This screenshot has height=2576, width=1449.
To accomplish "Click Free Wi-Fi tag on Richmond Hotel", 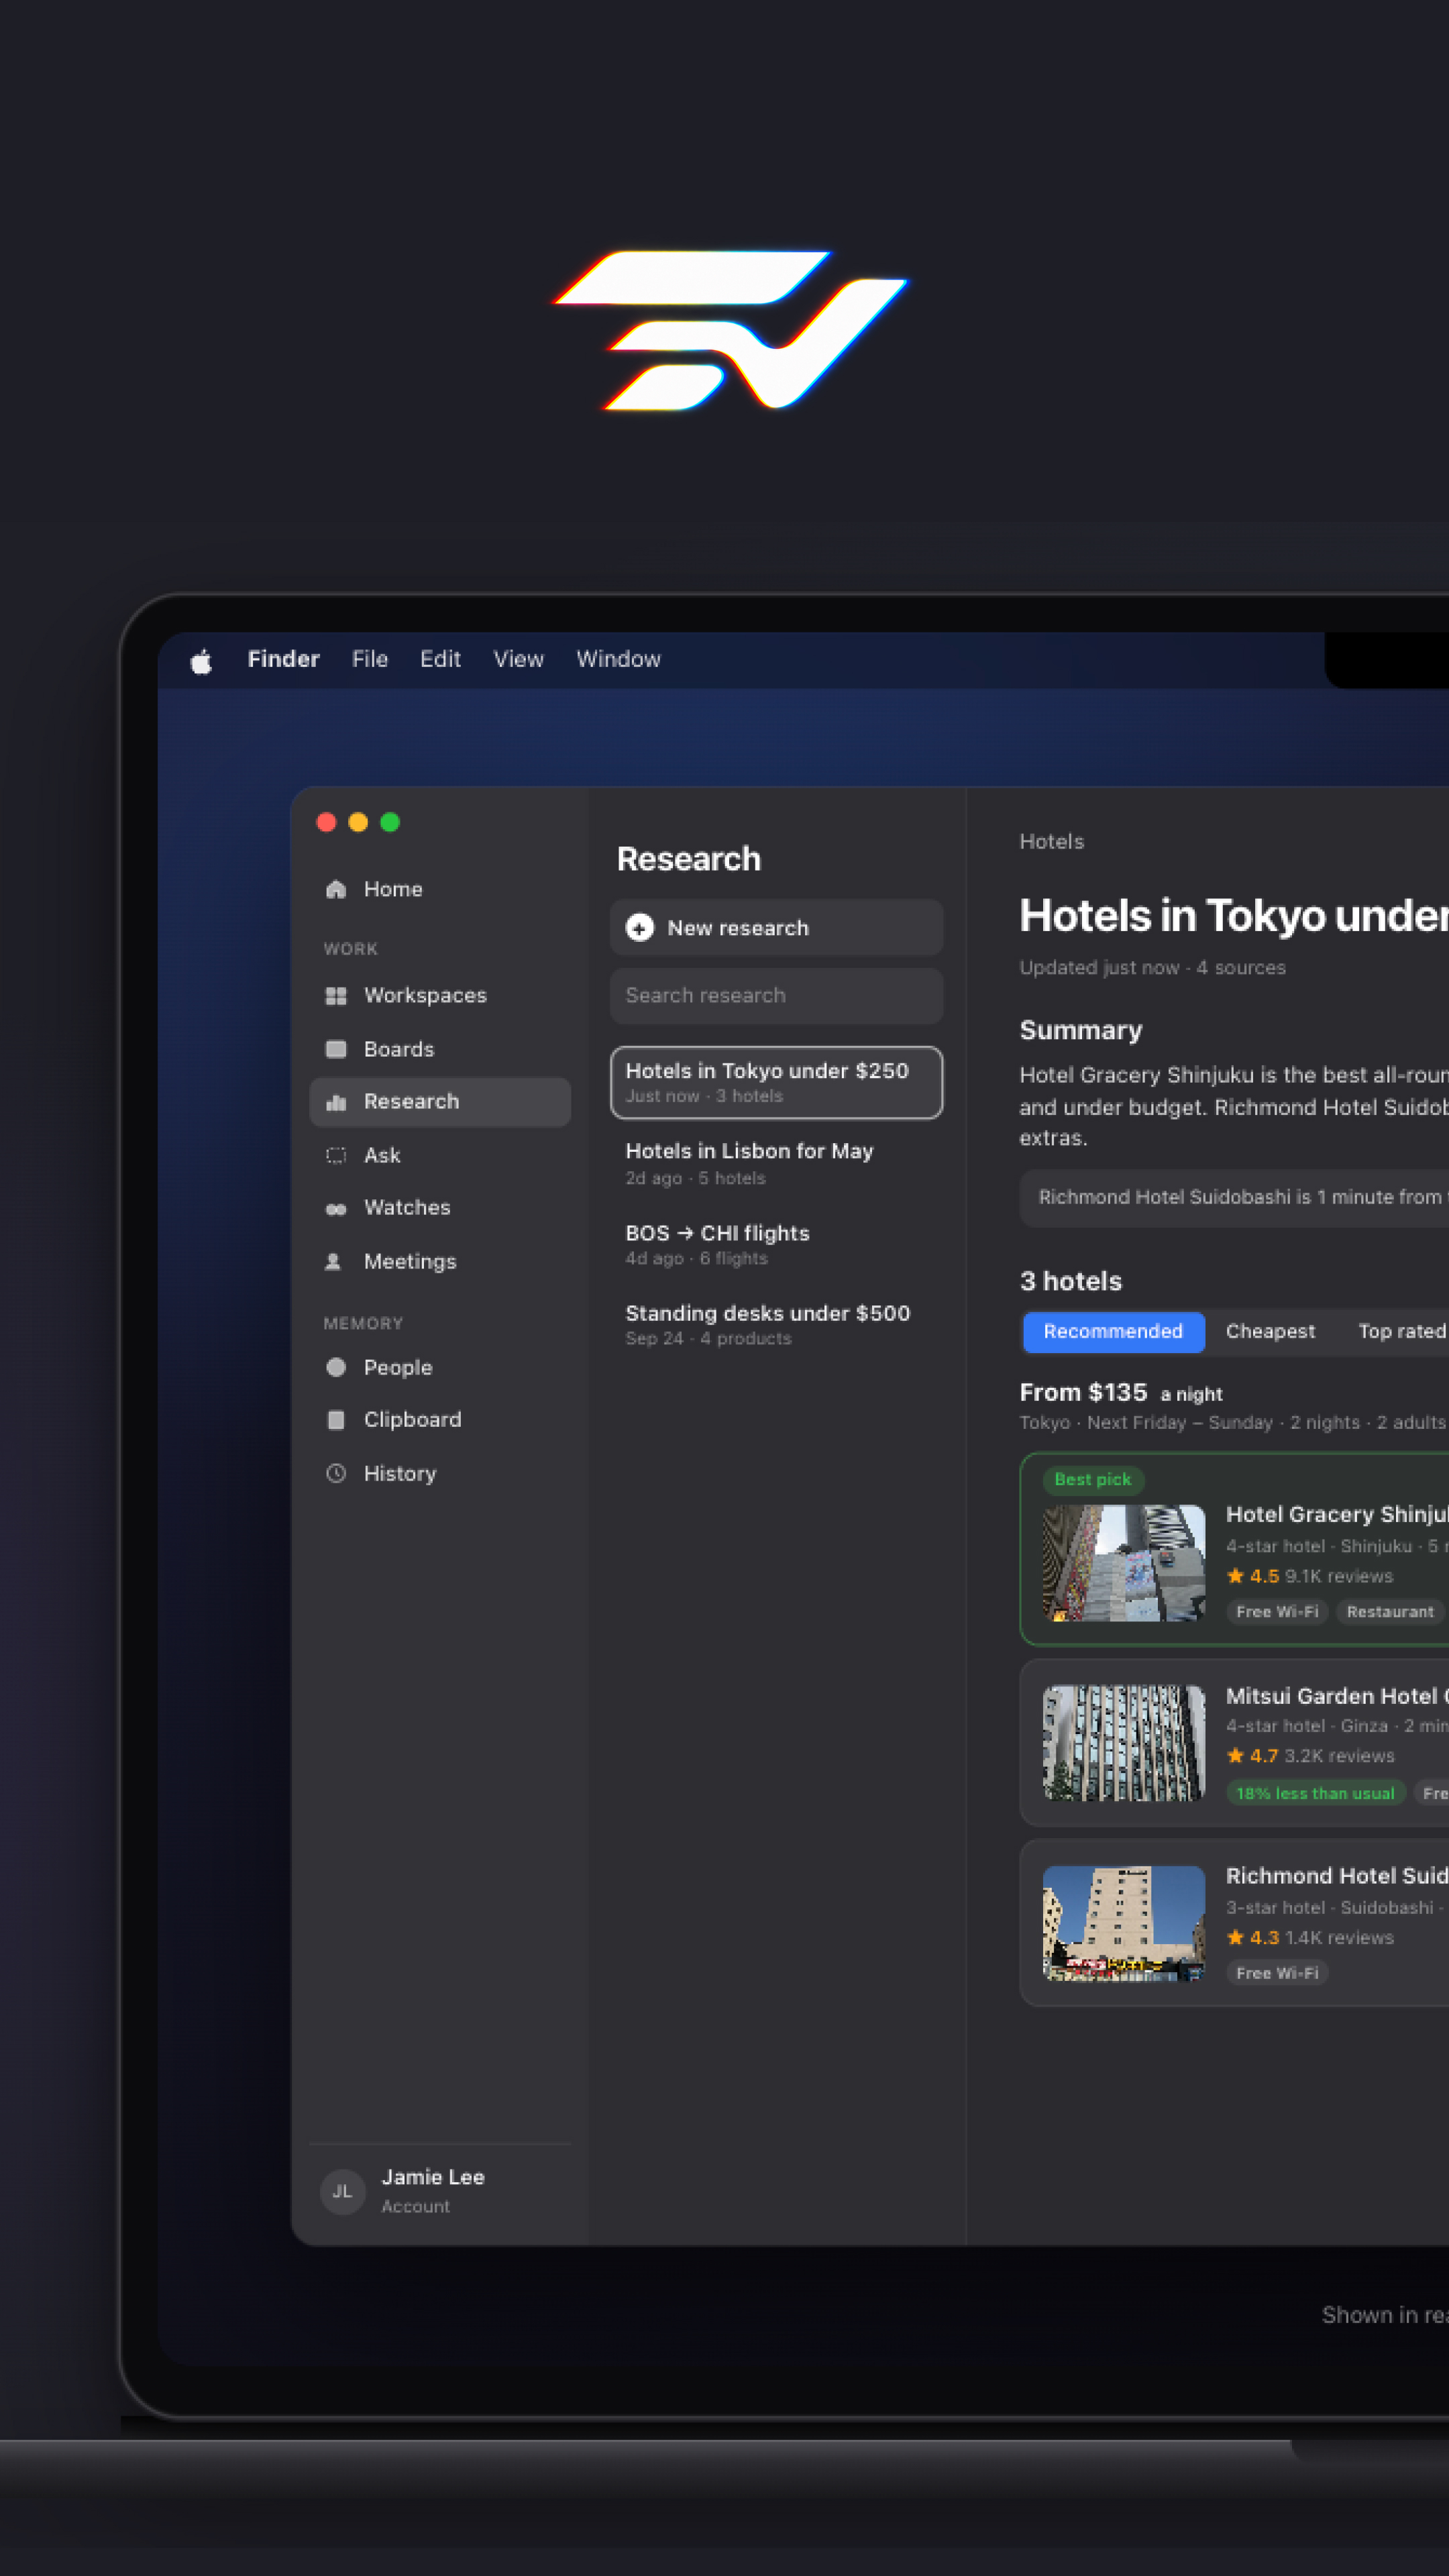I will [x=1277, y=1972].
